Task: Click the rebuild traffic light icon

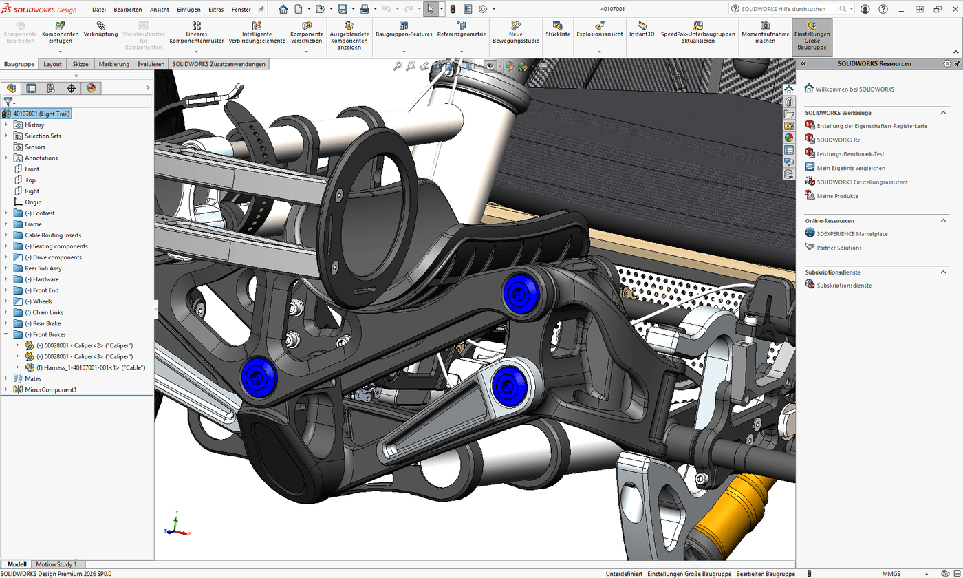Action: pyautogui.click(x=453, y=9)
